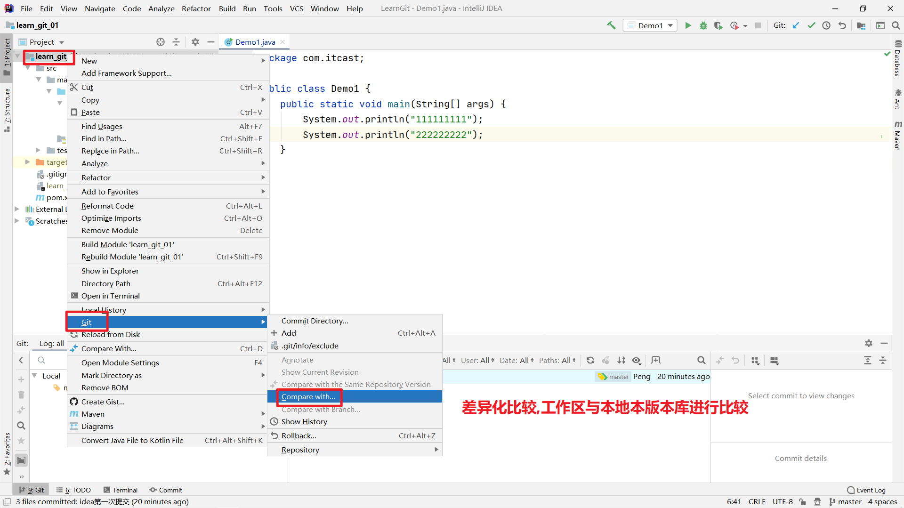
Task: Open the Maven tool window
Action: pyautogui.click(x=898, y=136)
